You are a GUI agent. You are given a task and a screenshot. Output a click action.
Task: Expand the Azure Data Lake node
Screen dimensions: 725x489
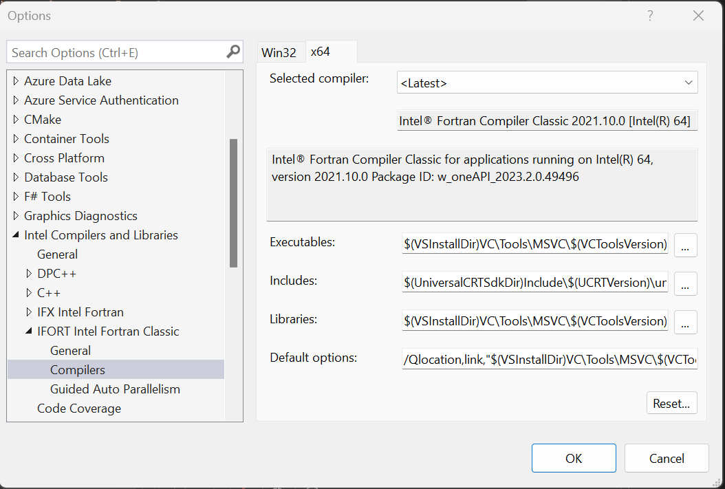pyautogui.click(x=16, y=81)
